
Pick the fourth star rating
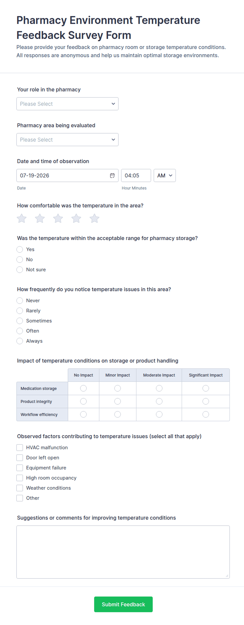click(76, 218)
